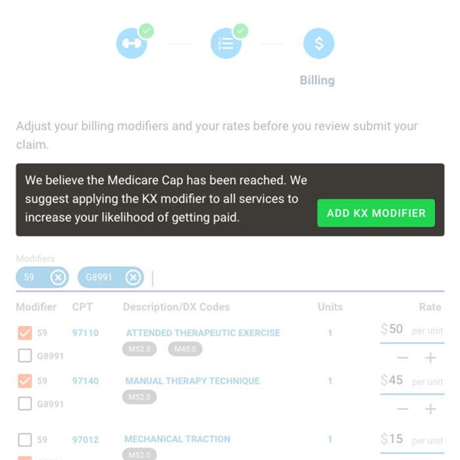Remove the G8991 modifier chip
This screenshot has width=460, height=460.
coord(133,277)
